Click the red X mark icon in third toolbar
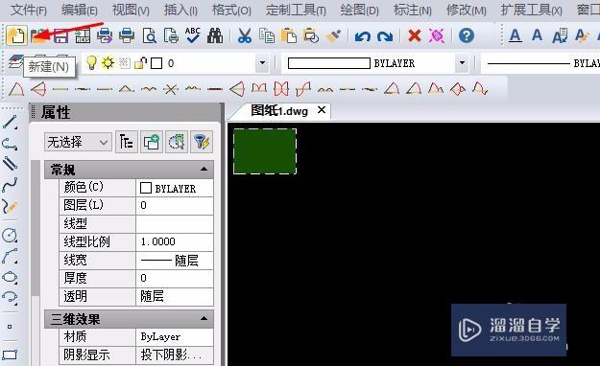This screenshot has height=366, width=600. (171, 89)
